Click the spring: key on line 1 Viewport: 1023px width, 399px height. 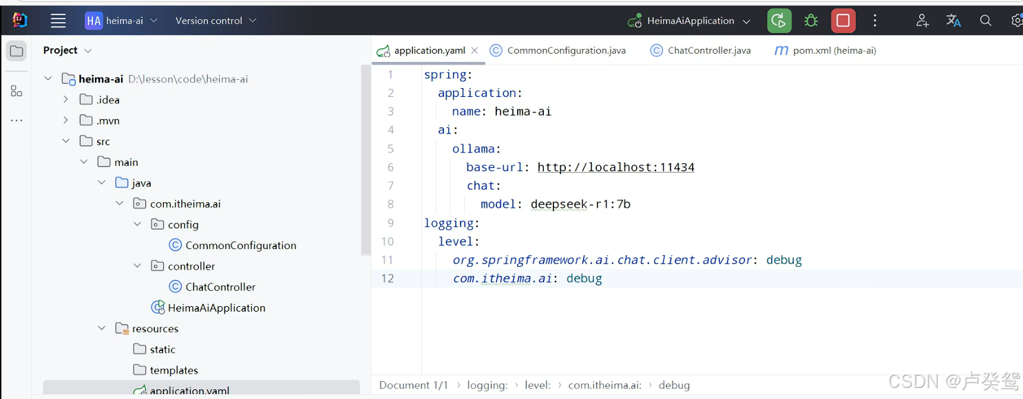pos(448,74)
